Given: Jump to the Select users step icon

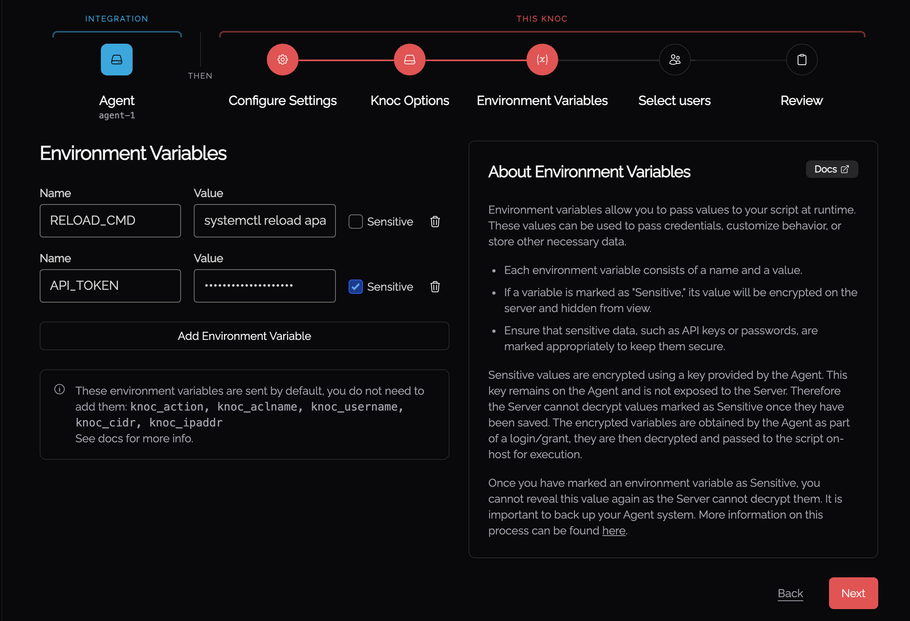Looking at the screenshot, I should pyautogui.click(x=675, y=60).
